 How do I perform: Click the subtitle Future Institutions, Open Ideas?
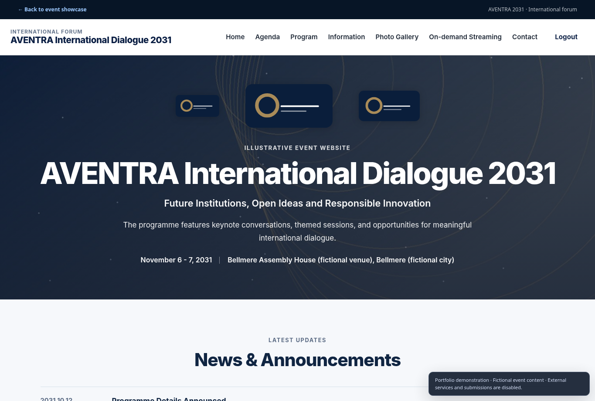click(x=297, y=204)
